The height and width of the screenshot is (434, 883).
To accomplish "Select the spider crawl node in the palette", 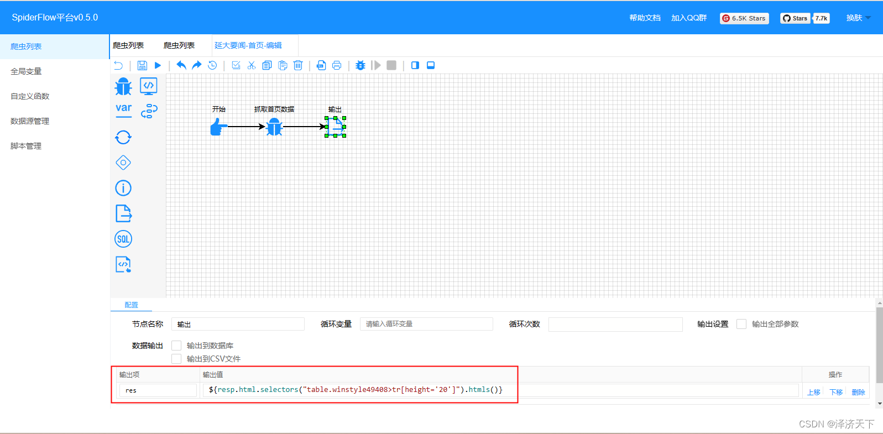I will (123, 86).
